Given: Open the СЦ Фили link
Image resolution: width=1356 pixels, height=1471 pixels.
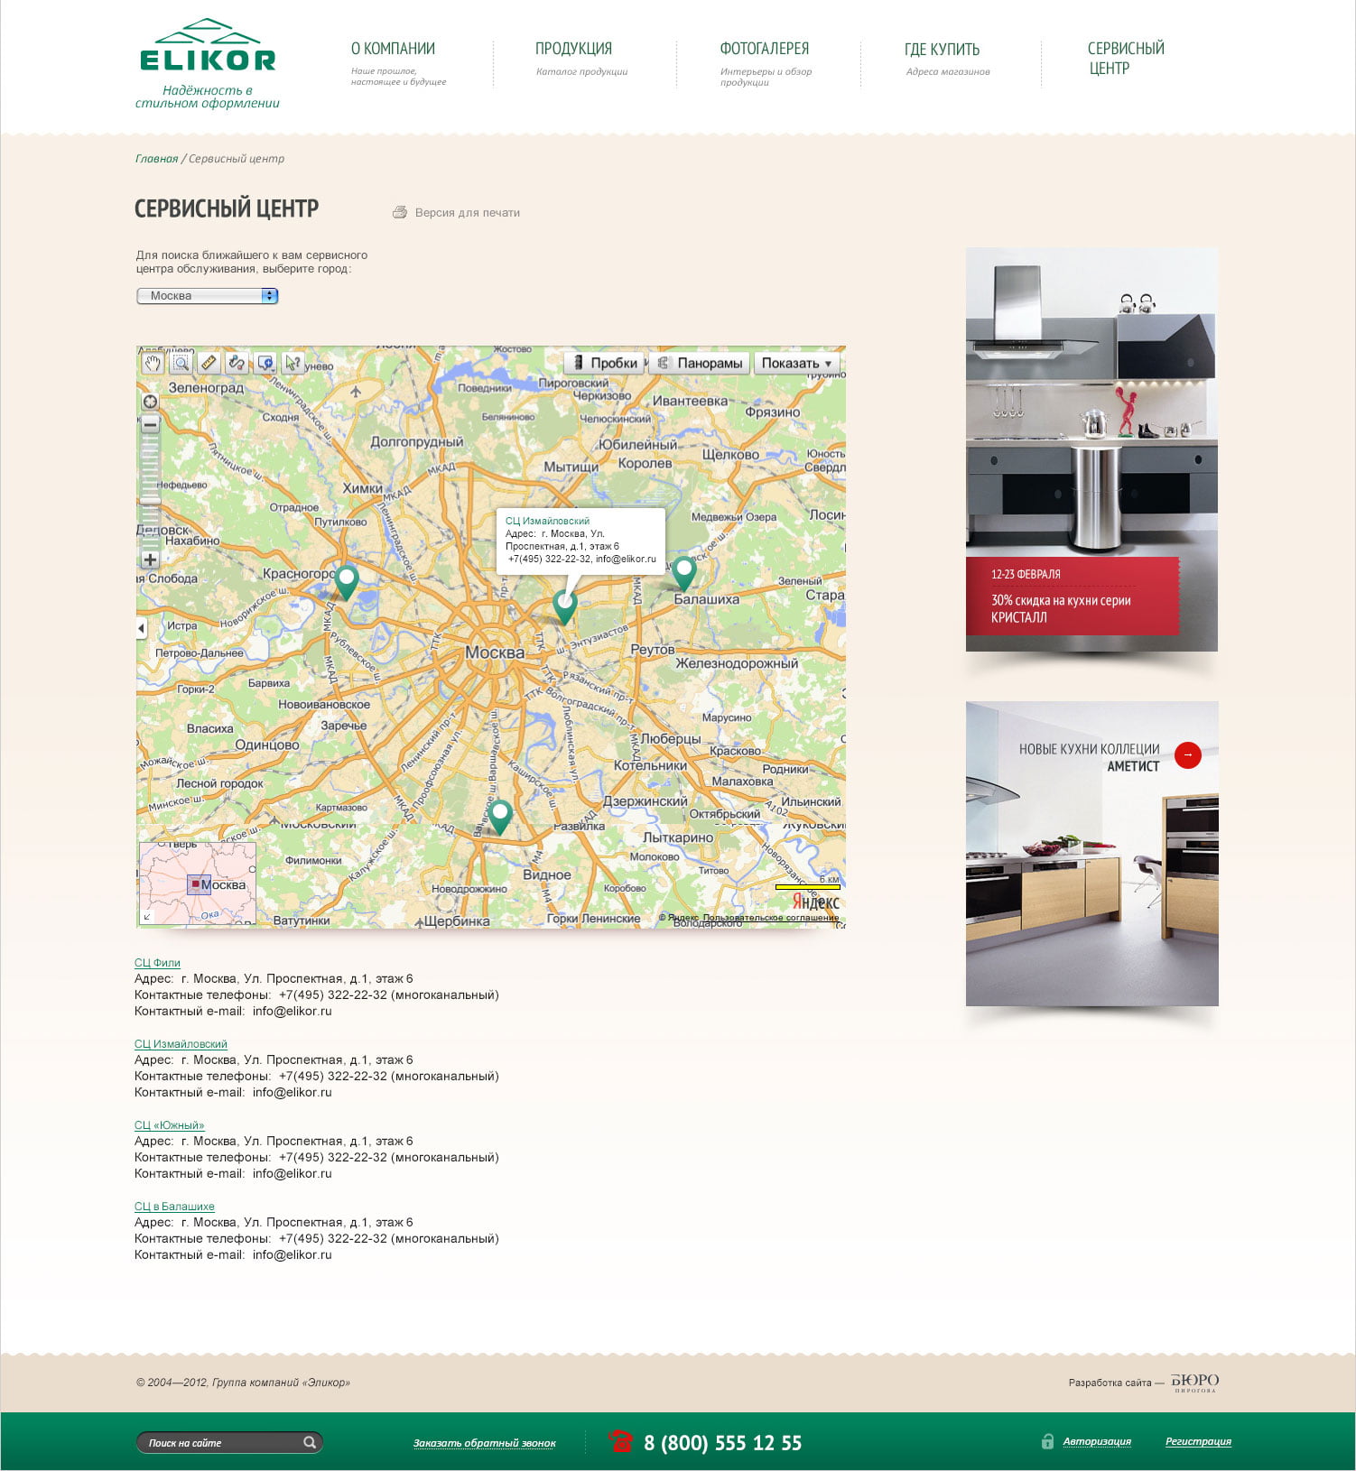Looking at the screenshot, I should pyautogui.click(x=157, y=963).
